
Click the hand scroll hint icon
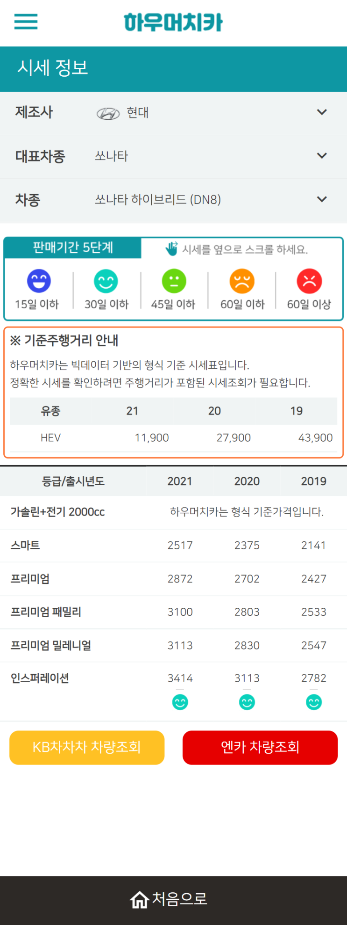(x=172, y=249)
